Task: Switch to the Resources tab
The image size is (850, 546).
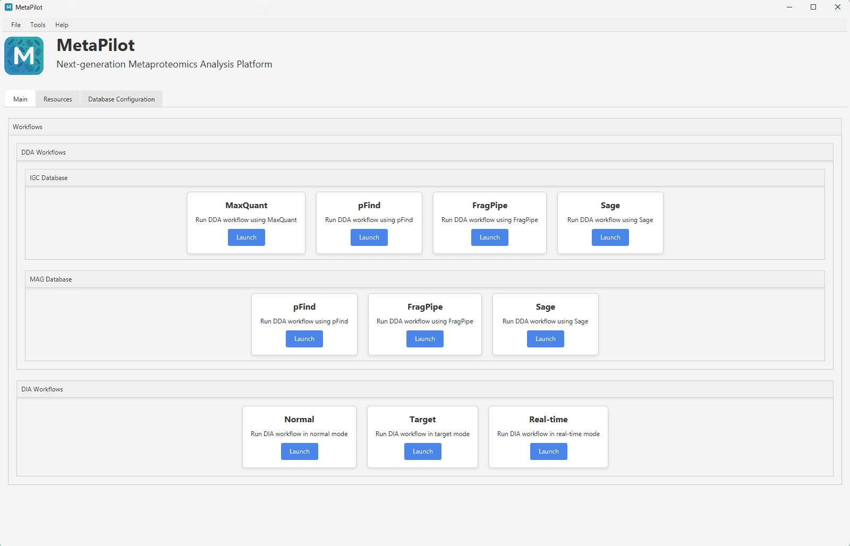Action: (x=57, y=99)
